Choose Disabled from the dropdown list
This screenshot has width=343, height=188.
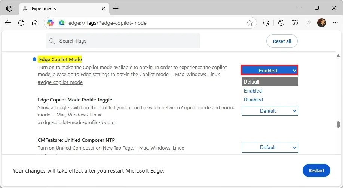270,100
